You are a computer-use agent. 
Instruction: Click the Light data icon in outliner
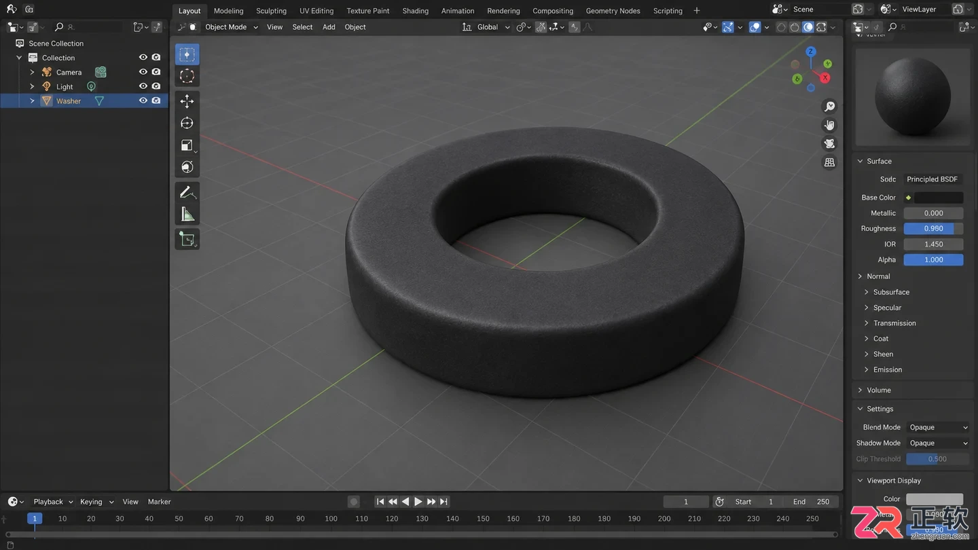[91, 86]
